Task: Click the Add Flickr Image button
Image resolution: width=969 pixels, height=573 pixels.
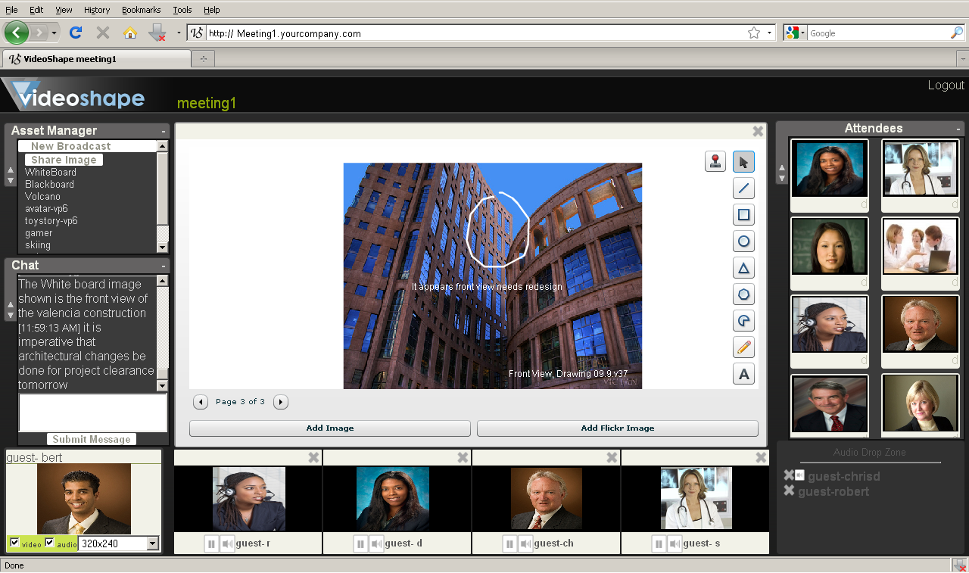Action: click(617, 428)
